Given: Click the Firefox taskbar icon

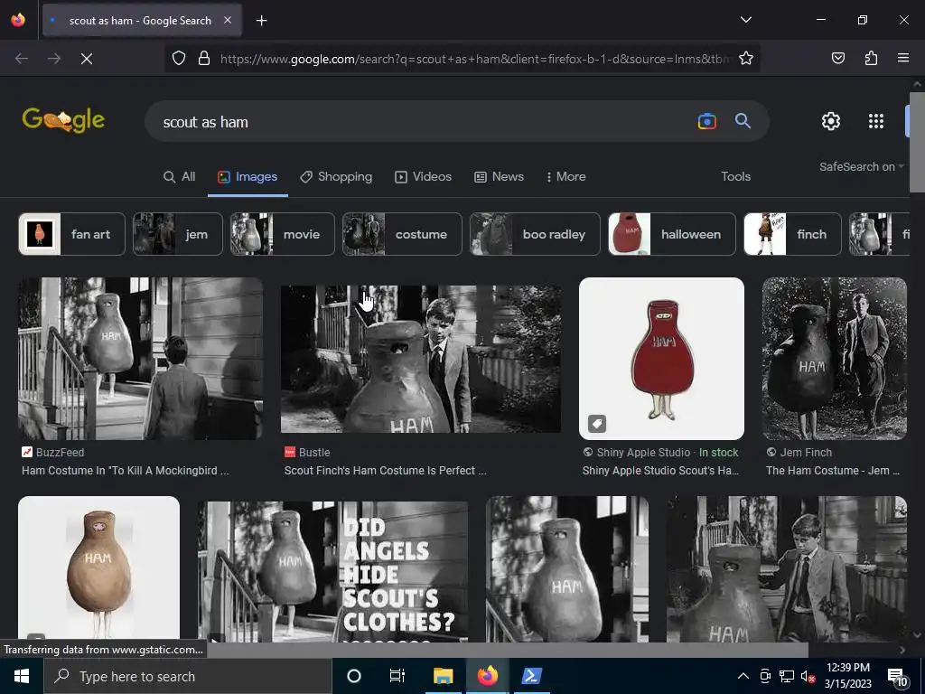Looking at the screenshot, I should (487, 676).
